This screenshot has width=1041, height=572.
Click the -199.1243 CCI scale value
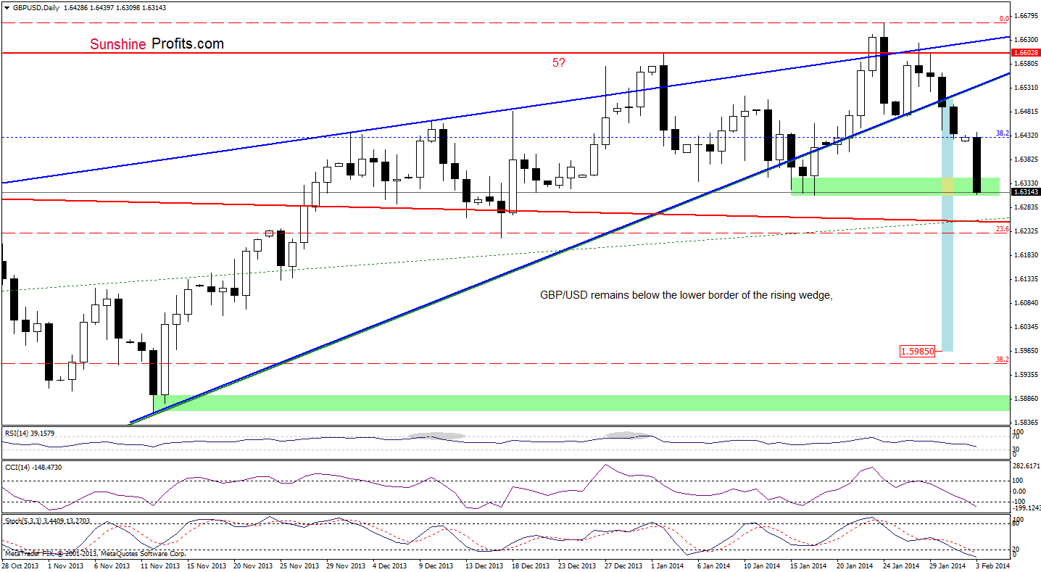point(1027,507)
